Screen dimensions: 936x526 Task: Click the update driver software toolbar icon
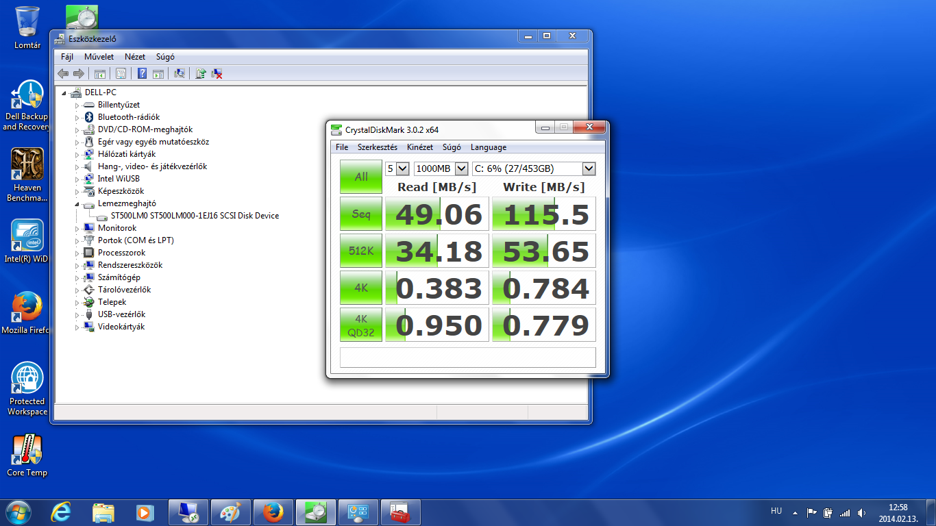tap(201, 73)
